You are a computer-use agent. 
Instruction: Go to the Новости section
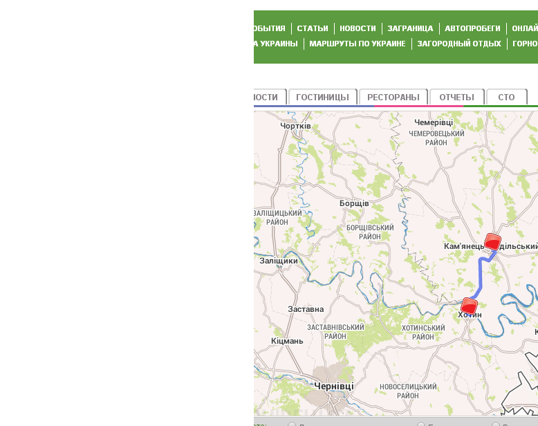[358, 28]
